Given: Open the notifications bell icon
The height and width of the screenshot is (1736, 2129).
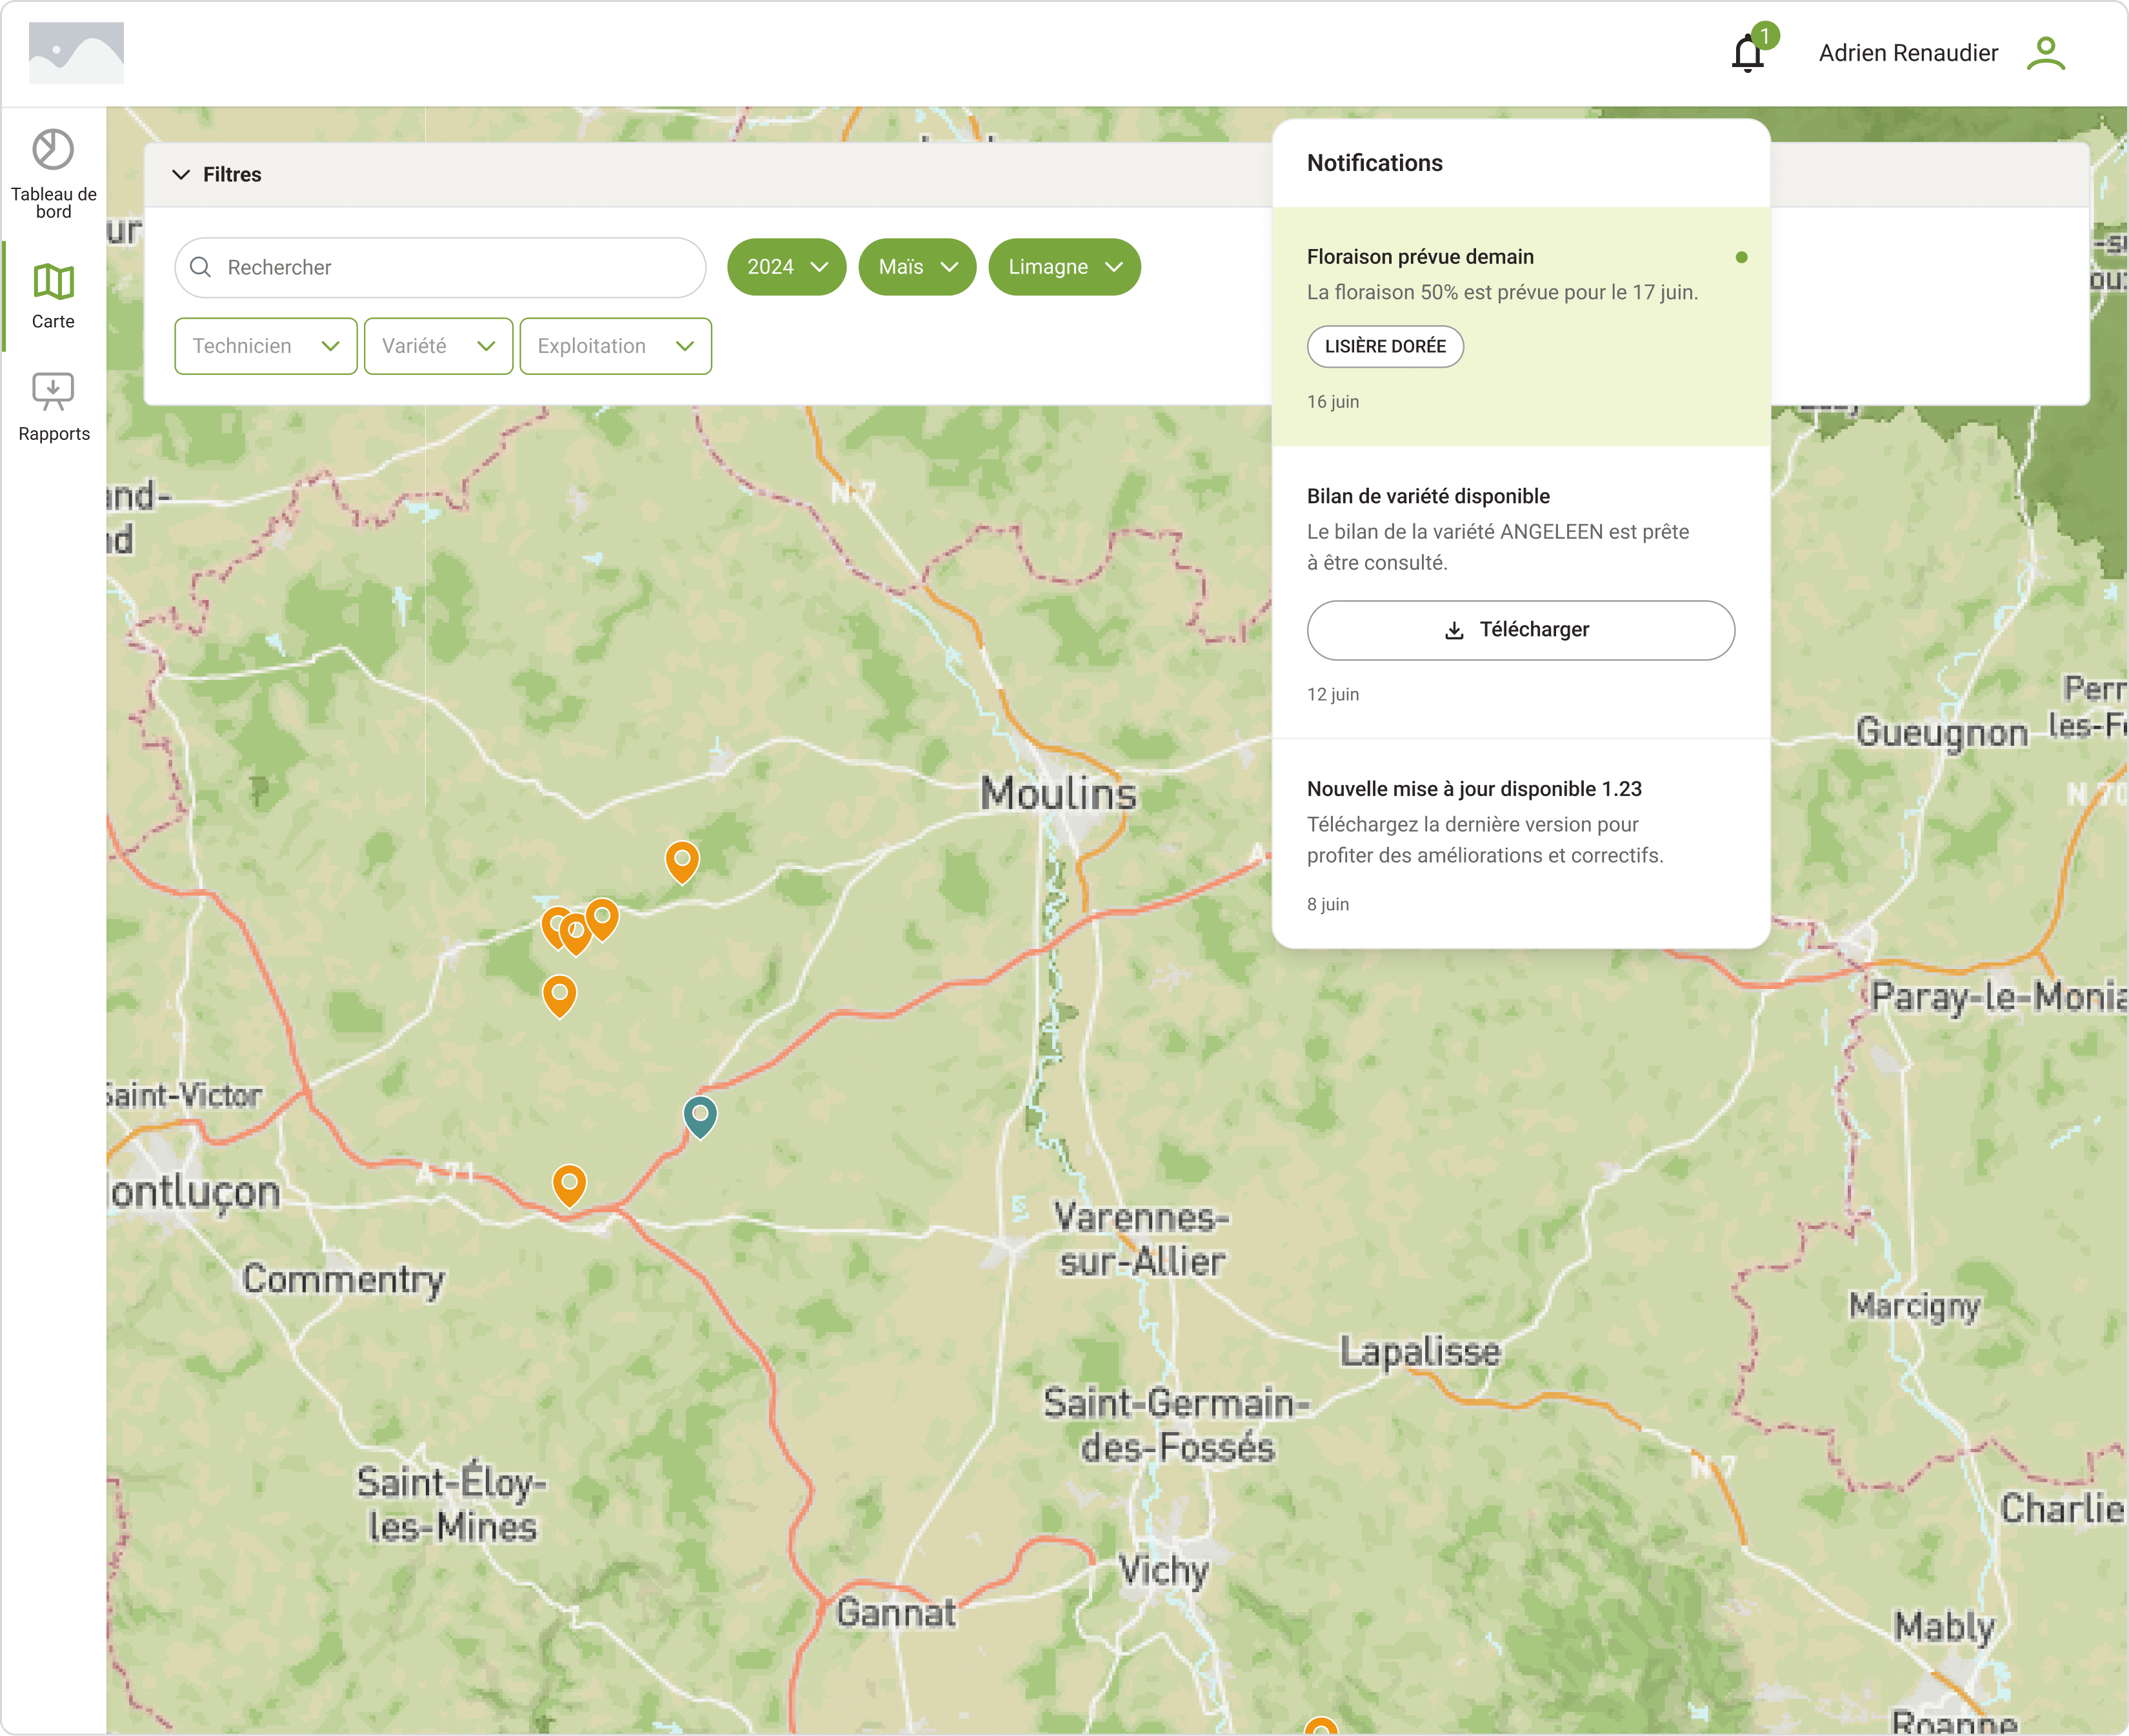Looking at the screenshot, I should (x=1747, y=53).
